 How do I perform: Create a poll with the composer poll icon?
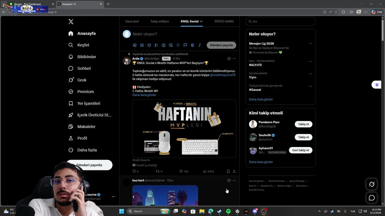(156, 45)
